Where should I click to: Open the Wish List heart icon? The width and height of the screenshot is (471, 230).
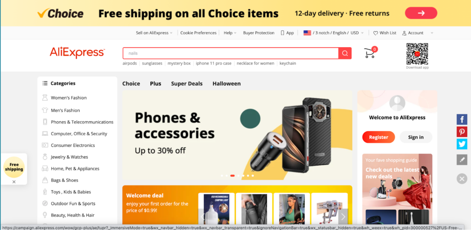coord(375,33)
